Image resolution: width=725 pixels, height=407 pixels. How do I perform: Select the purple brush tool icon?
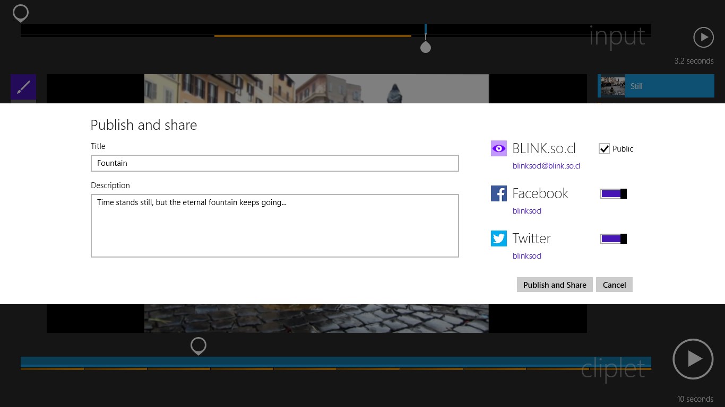[x=23, y=87]
